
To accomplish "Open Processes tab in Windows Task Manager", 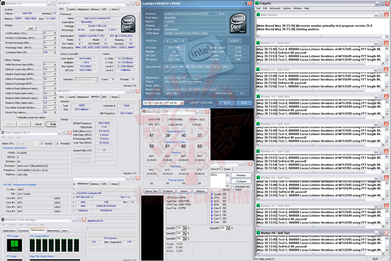I will [23, 231].
